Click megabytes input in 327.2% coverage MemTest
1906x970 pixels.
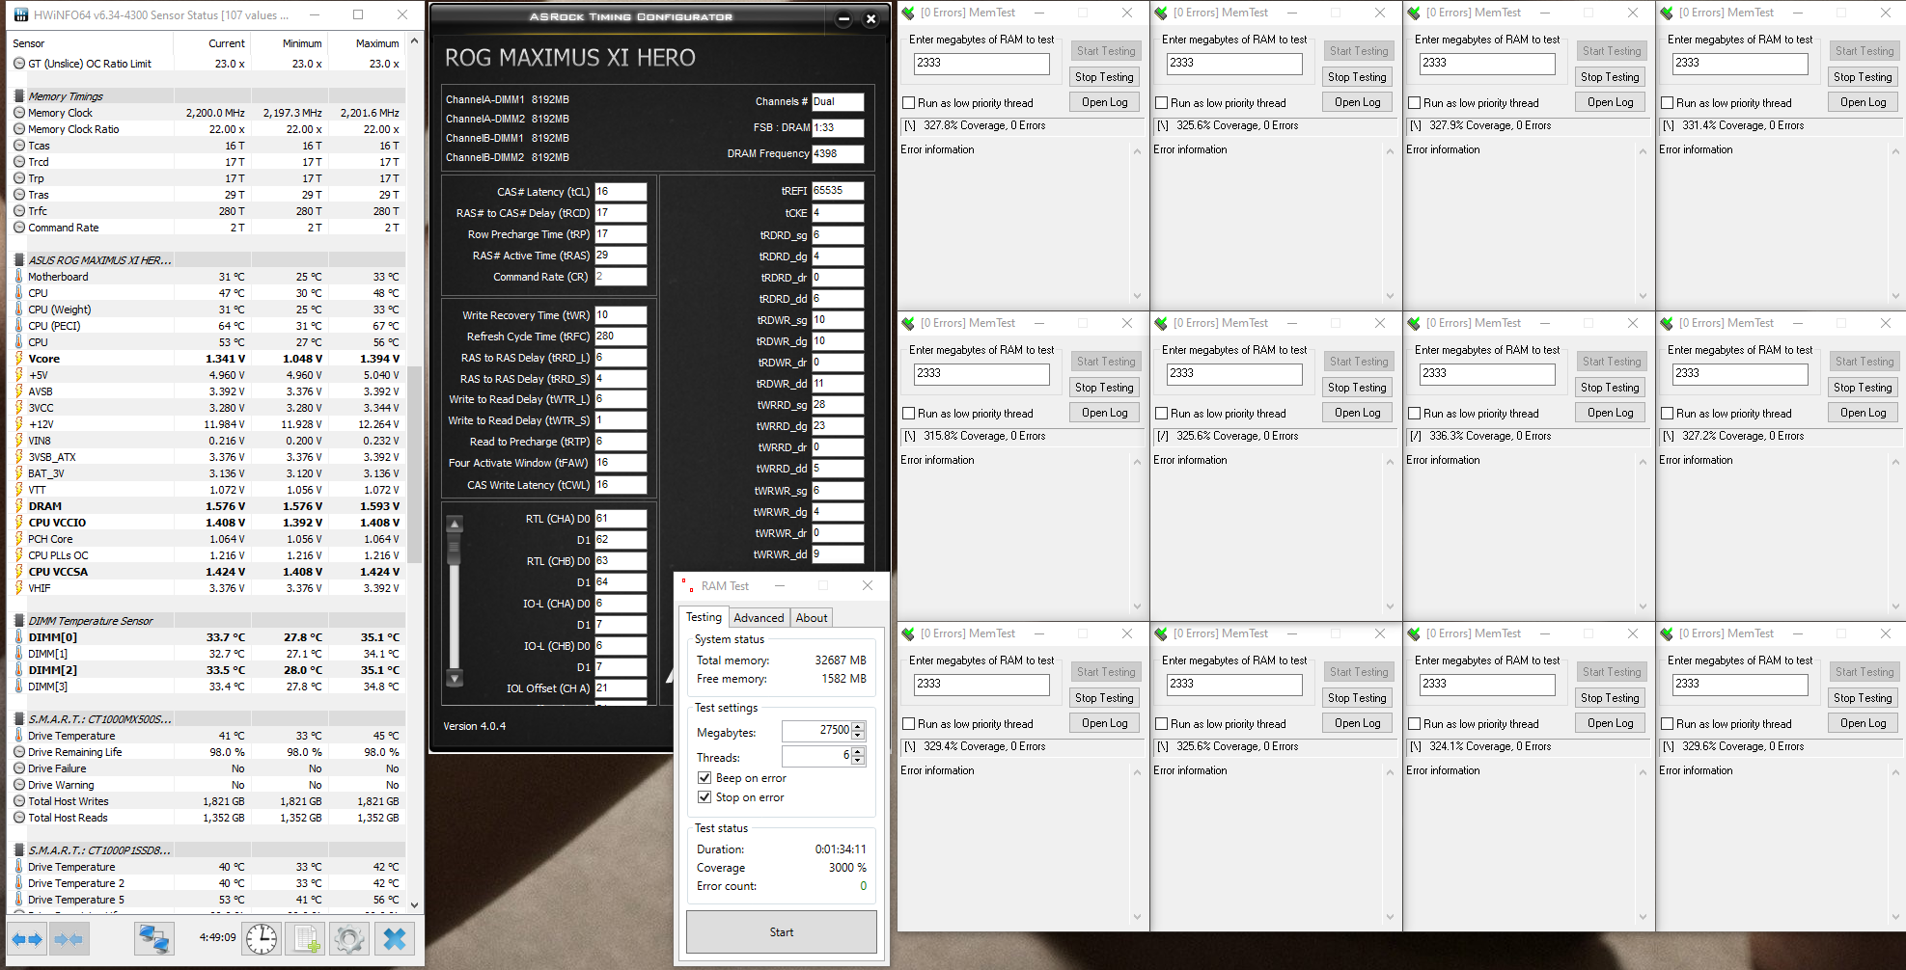pyautogui.click(x=1738, y=374)
